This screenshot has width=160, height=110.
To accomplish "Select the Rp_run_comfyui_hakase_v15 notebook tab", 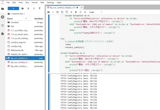I will pyautogui.click(x=63, y=8).
